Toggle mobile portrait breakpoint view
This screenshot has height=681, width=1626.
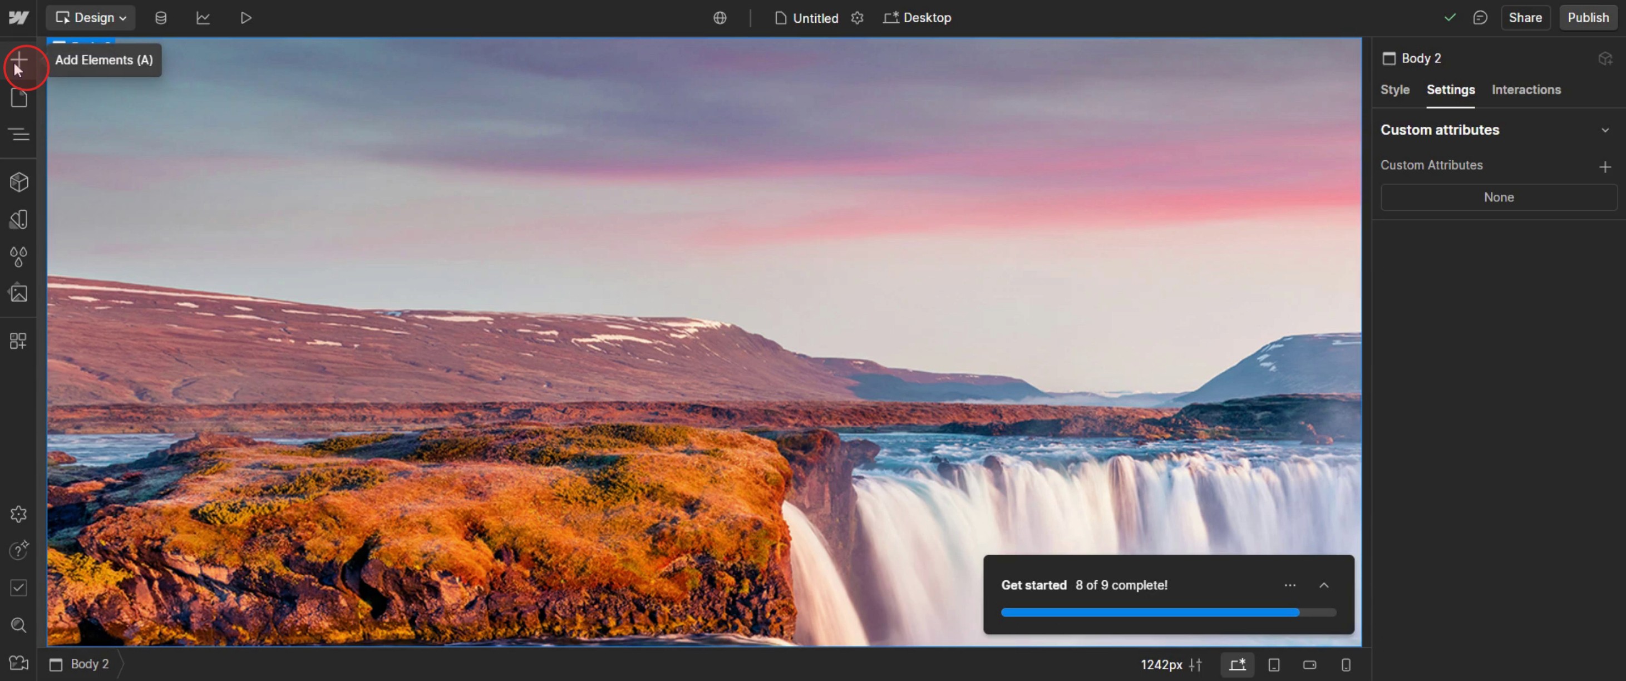[x=1346, y=665]
